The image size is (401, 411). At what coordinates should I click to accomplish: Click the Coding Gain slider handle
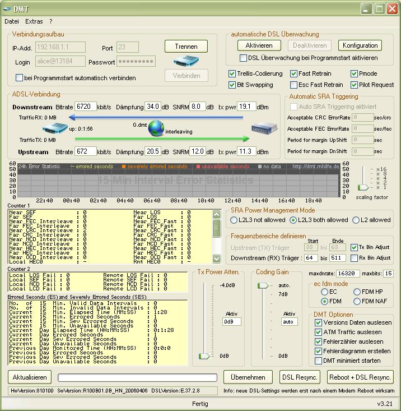pyautogui.click(x=263, y=285)
